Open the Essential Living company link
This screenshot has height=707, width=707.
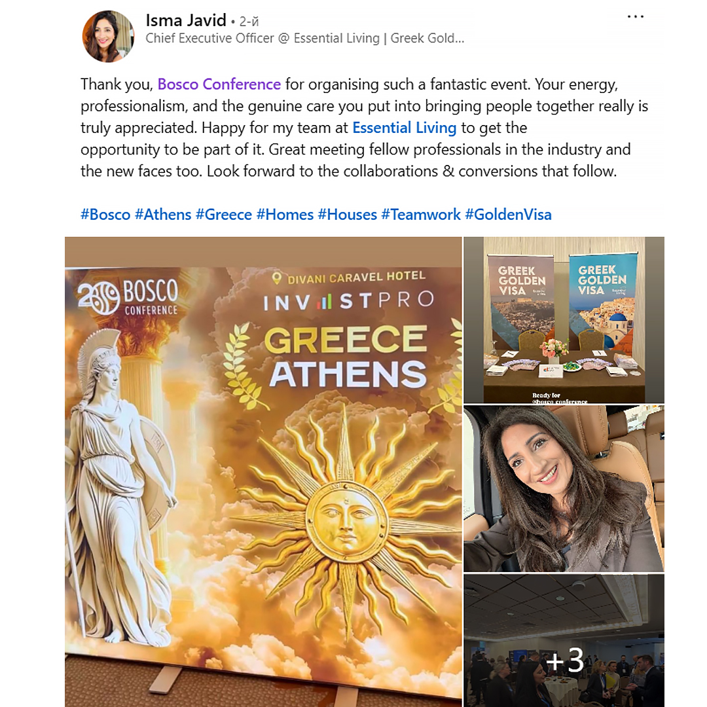pos(404,128)
